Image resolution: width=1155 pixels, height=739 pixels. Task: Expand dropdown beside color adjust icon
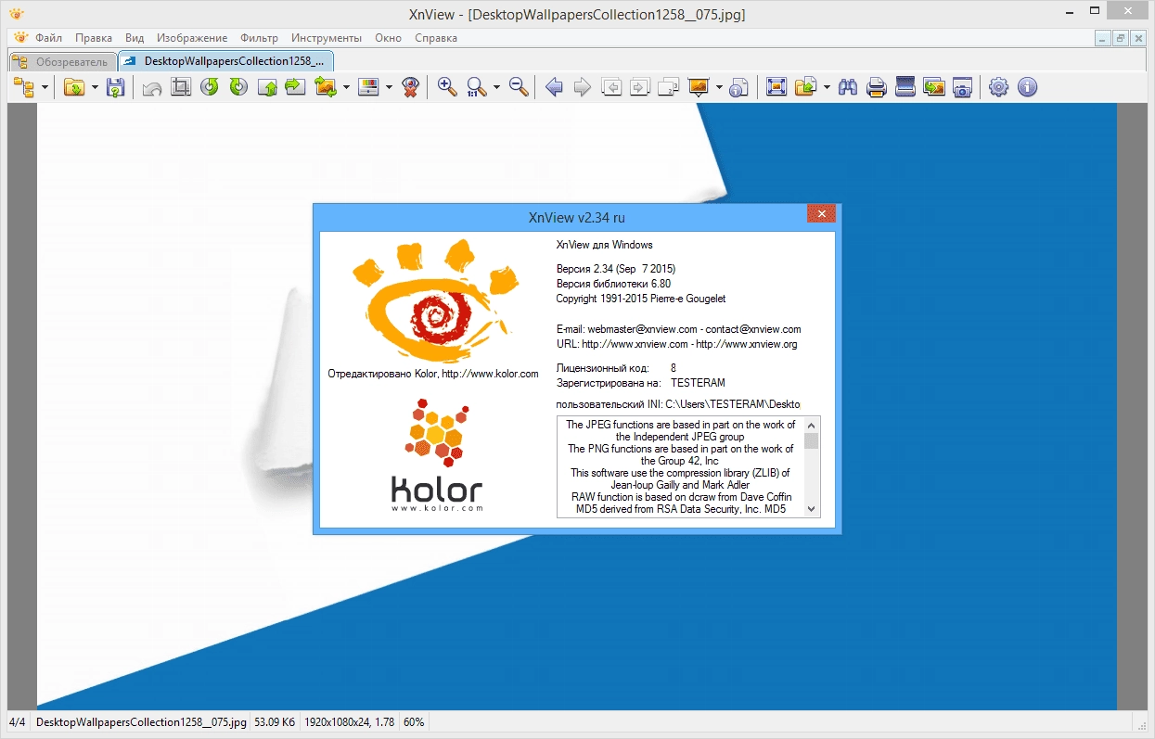[x=389, y=87]
